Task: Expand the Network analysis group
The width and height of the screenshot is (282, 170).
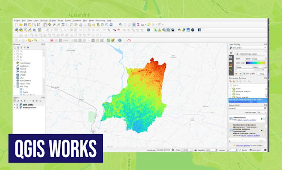Action: pyautogui.click(x=230, y=91)
